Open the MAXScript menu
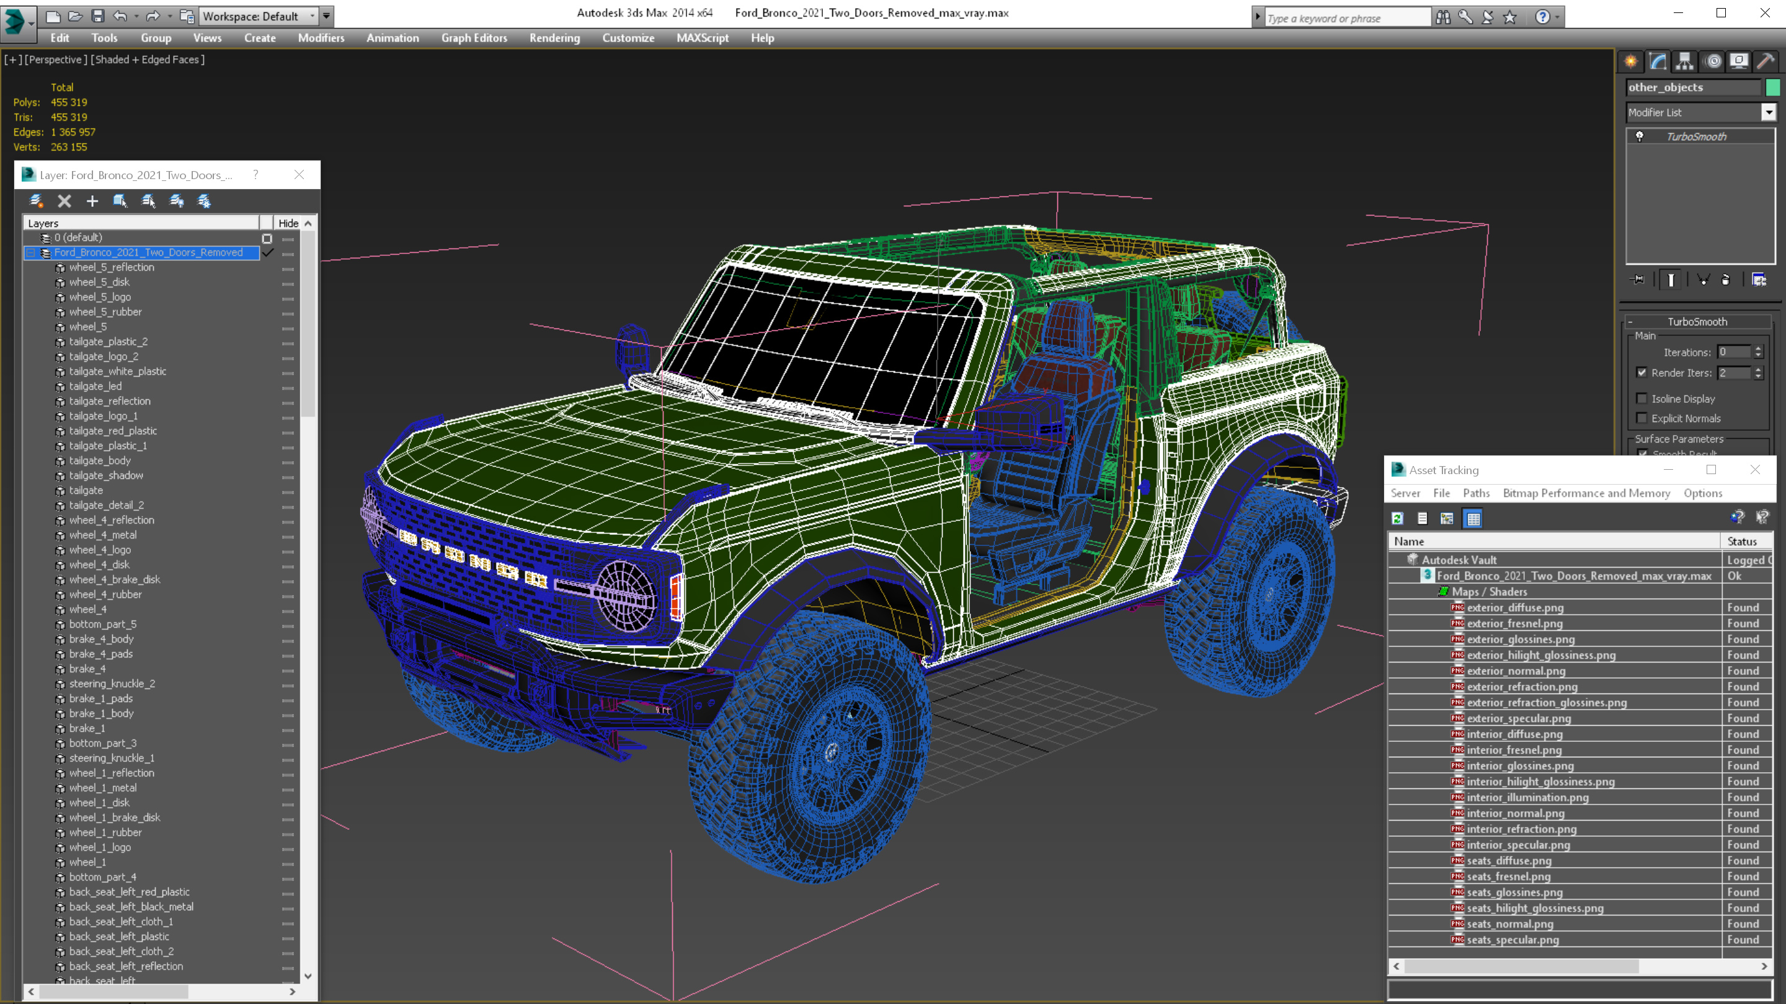The width and height of the screenshot is (1786, 1004). [x=703, y=38]
